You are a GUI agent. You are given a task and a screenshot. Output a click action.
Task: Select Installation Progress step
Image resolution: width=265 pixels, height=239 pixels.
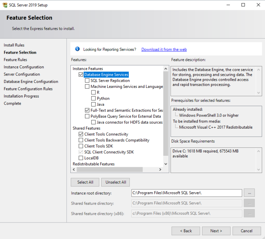point(21,96)
